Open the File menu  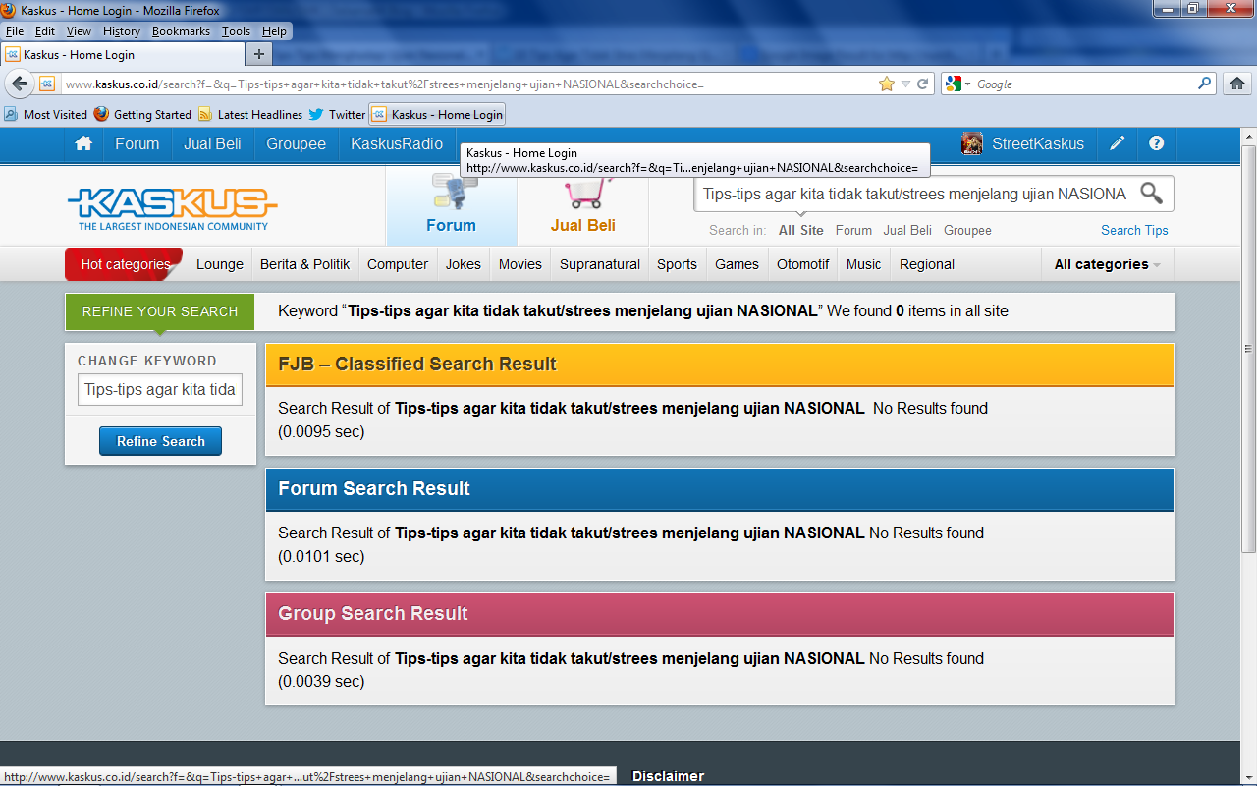tap(15, 31)
